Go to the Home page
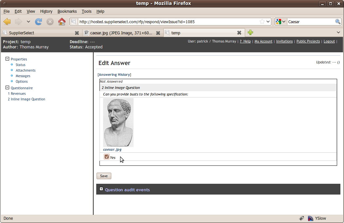Viewport: 344px width, 223px height. (62, 22)
